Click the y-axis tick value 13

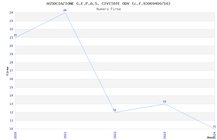(11, 104)
